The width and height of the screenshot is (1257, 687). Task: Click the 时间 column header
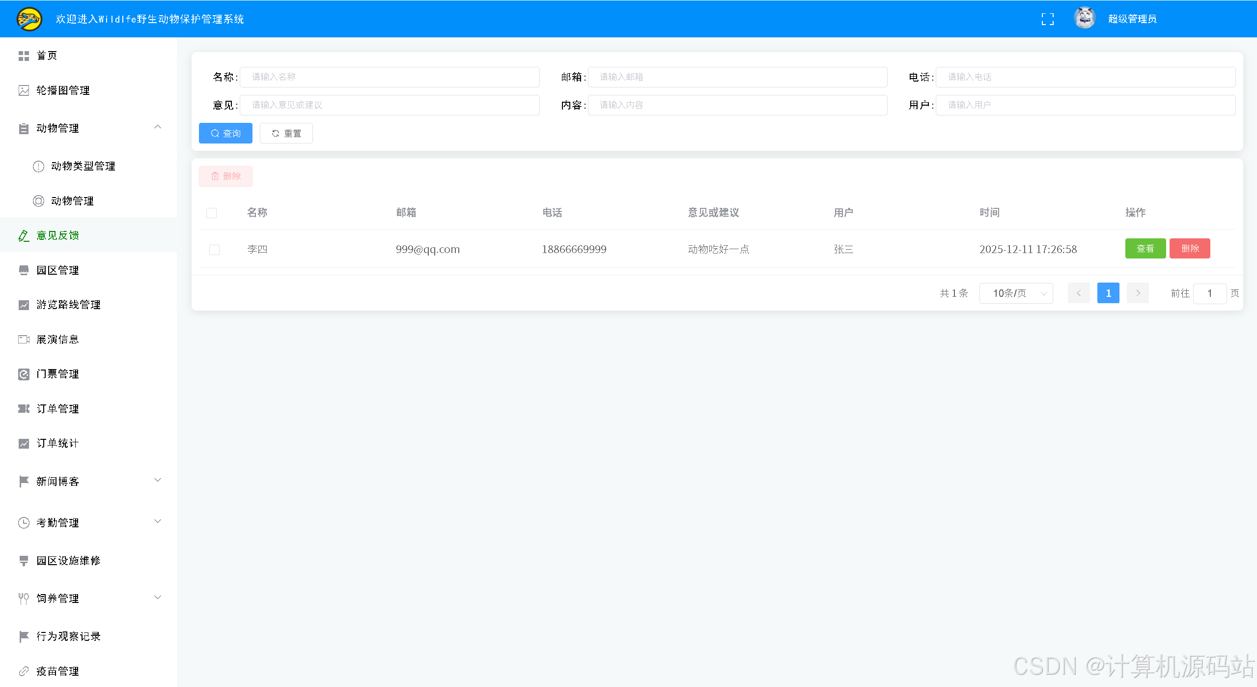989,213
